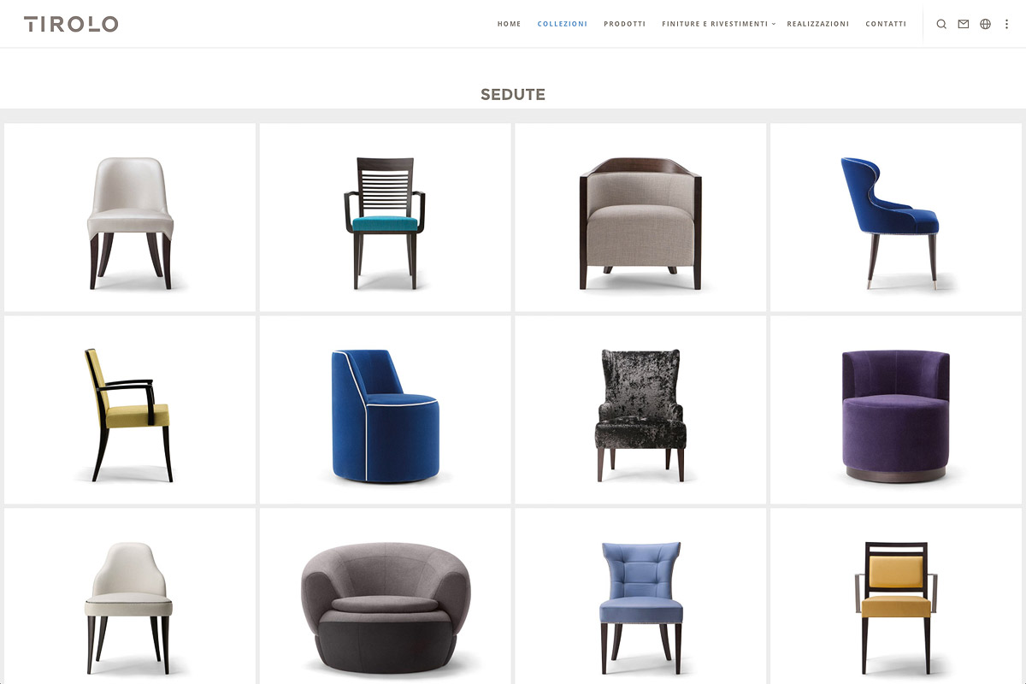The width and height of the screenshot is (1026, 684).
Task: Select the teal-seat slatted armchair thumbnail
Action: coord(385,217)
